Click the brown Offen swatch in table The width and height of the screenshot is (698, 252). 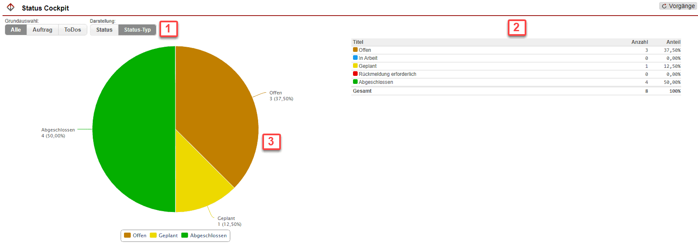click(x=355, y=50)
